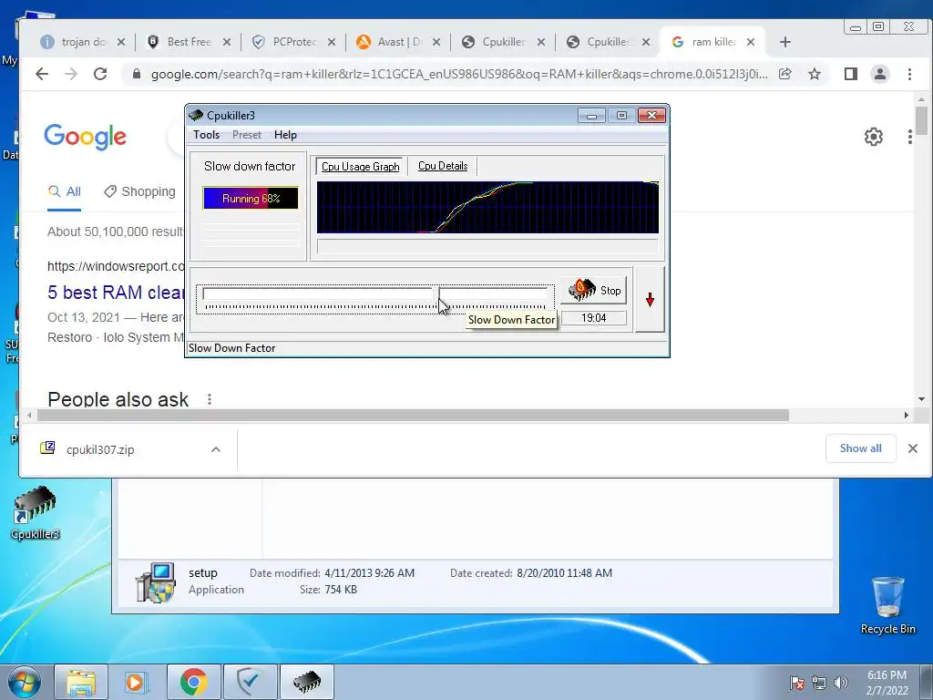
Task: Click Show all downloads
Action: tap(860, 448)
